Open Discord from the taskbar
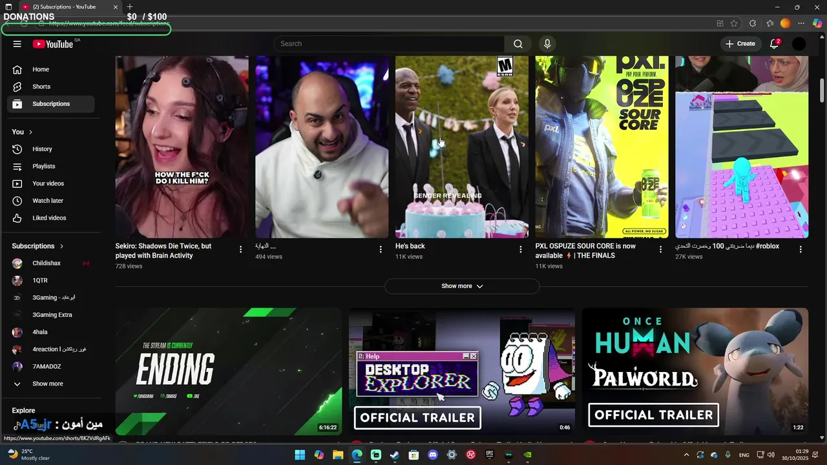The width and height of the screenshot is (827, 465). [x=433, y=455]
